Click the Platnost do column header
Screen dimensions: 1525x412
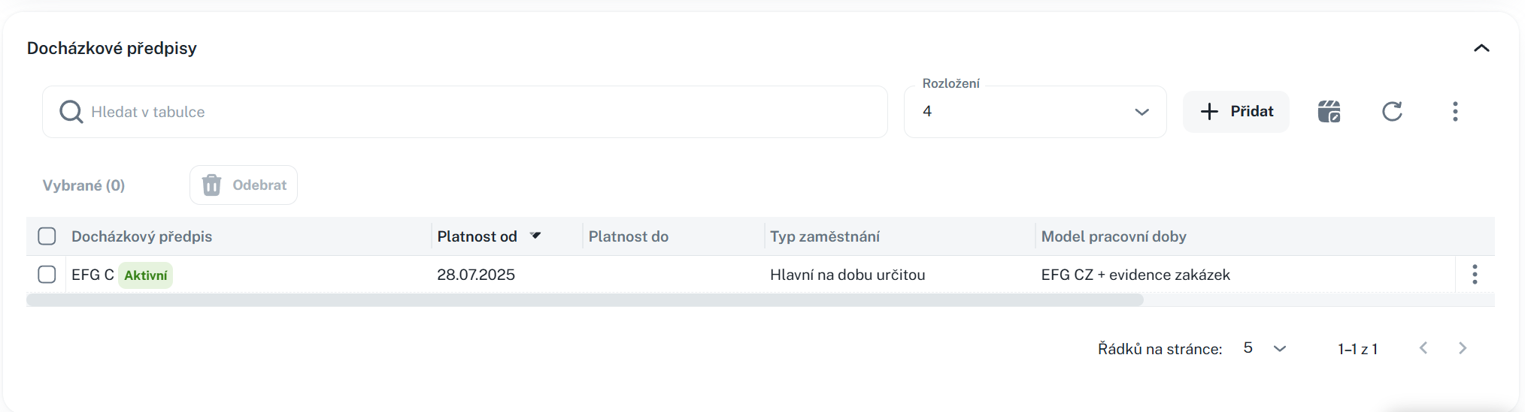pyautogui.click(x=628, y=236)
